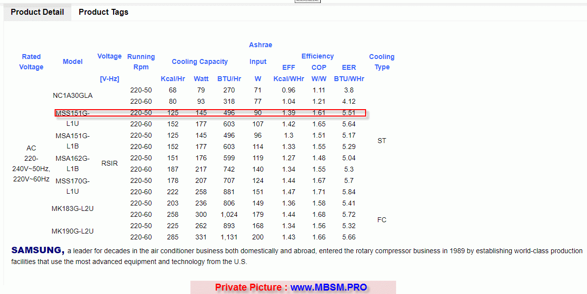
Task: Switch to the Product Tags tab
Action: point(103,12)
